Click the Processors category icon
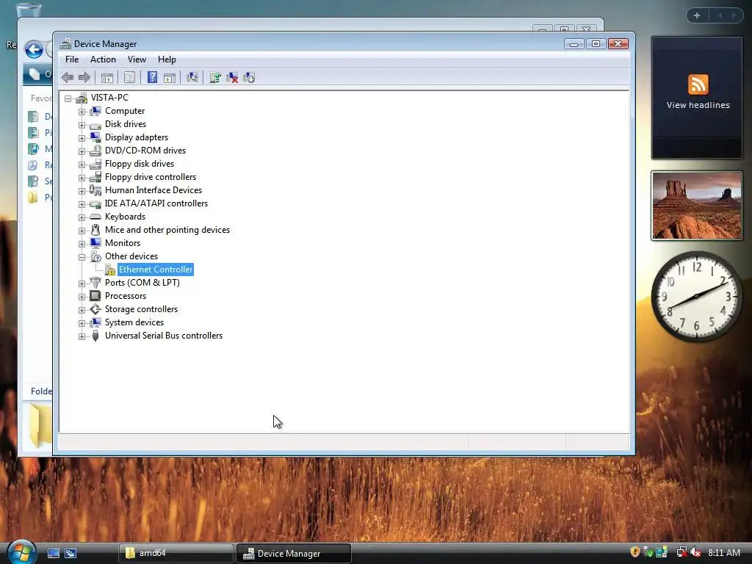This screenshot has height=564, width=752. [95, 296]
